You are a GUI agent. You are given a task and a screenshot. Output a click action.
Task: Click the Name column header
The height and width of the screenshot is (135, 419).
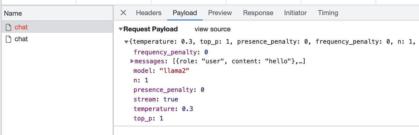[x=13, y=13]
